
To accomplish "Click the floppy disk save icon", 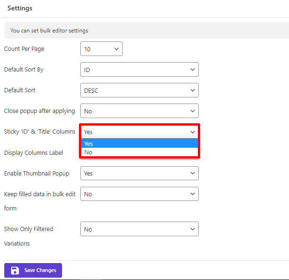I will pos(15,270).
